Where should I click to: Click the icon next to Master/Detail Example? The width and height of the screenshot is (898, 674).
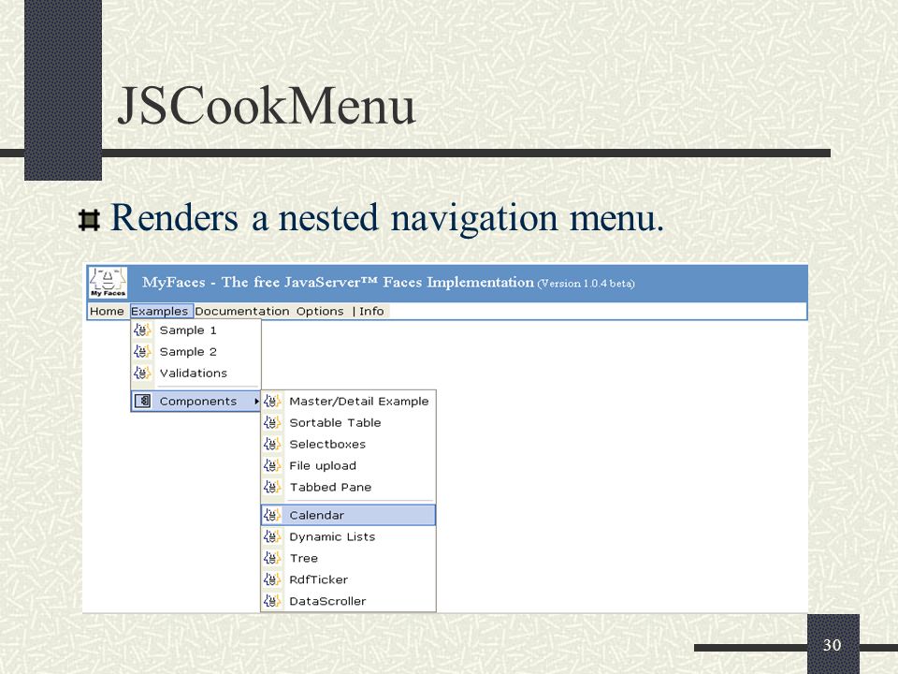point(272,402)
